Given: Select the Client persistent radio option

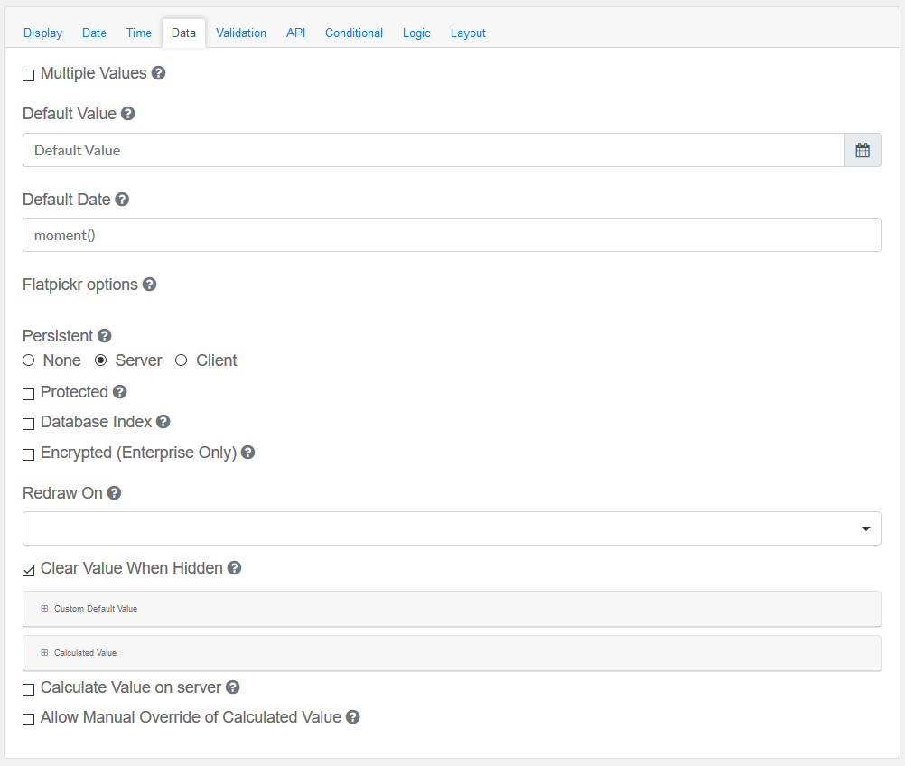Looking at the screenshot, I should click(x=182, y=360).
